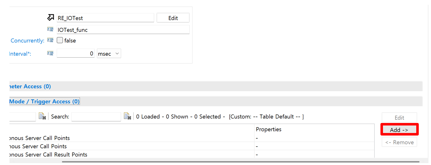Click clear filter icon left of Search label

42,116
